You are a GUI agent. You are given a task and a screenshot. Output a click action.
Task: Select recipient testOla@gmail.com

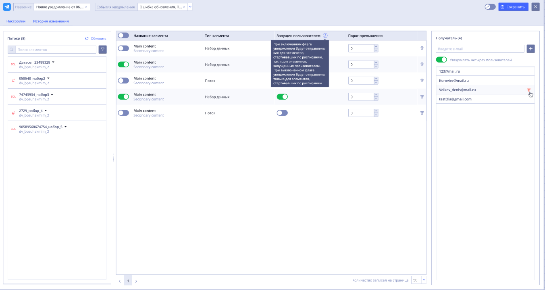coord(485,99)
